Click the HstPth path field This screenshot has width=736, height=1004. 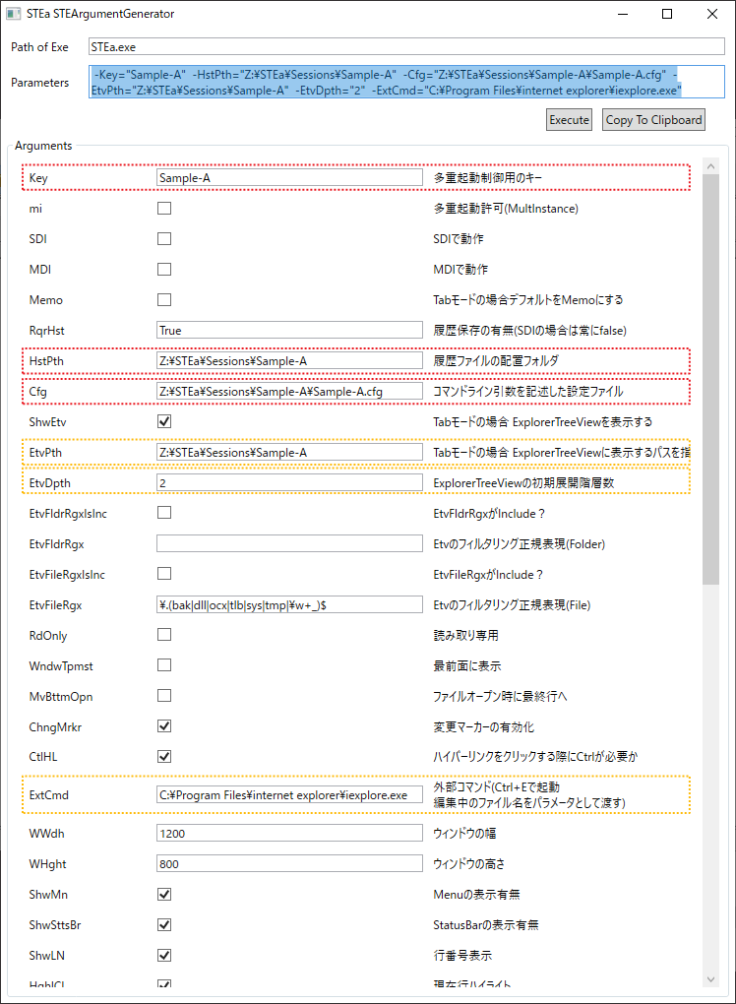tap(289, 360)
